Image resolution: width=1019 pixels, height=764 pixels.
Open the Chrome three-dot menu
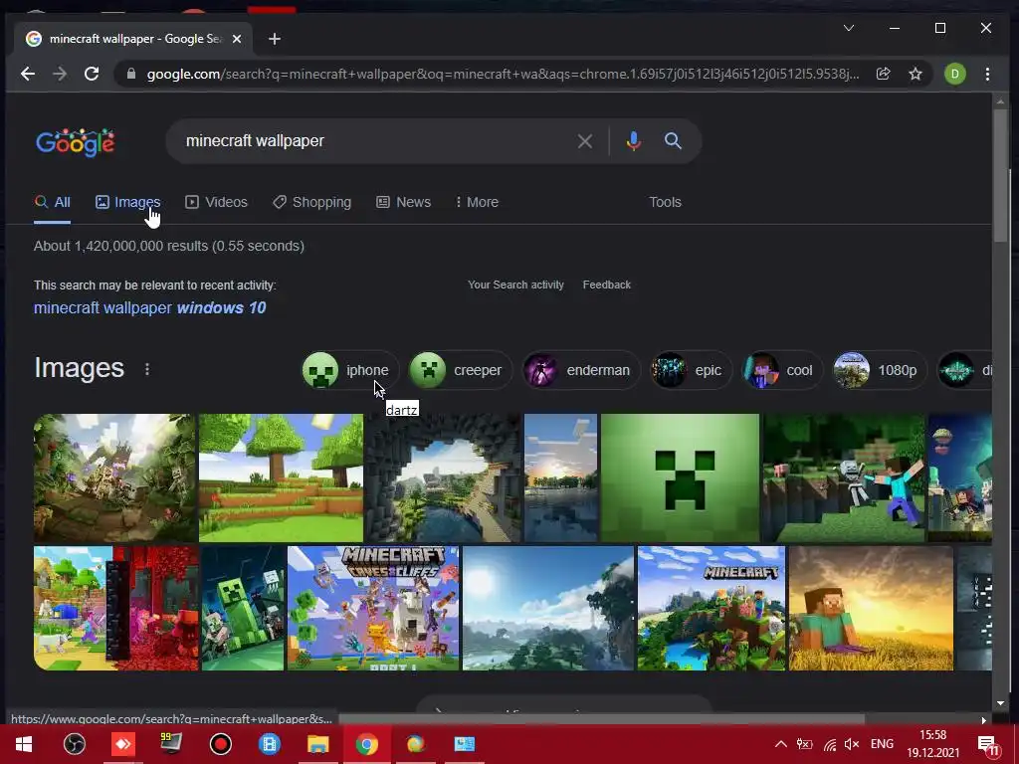[987, 74]
